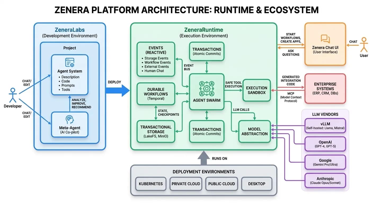373x203 pixels.
Task: Select the Model Abstraction box
Action: [255, 131]
